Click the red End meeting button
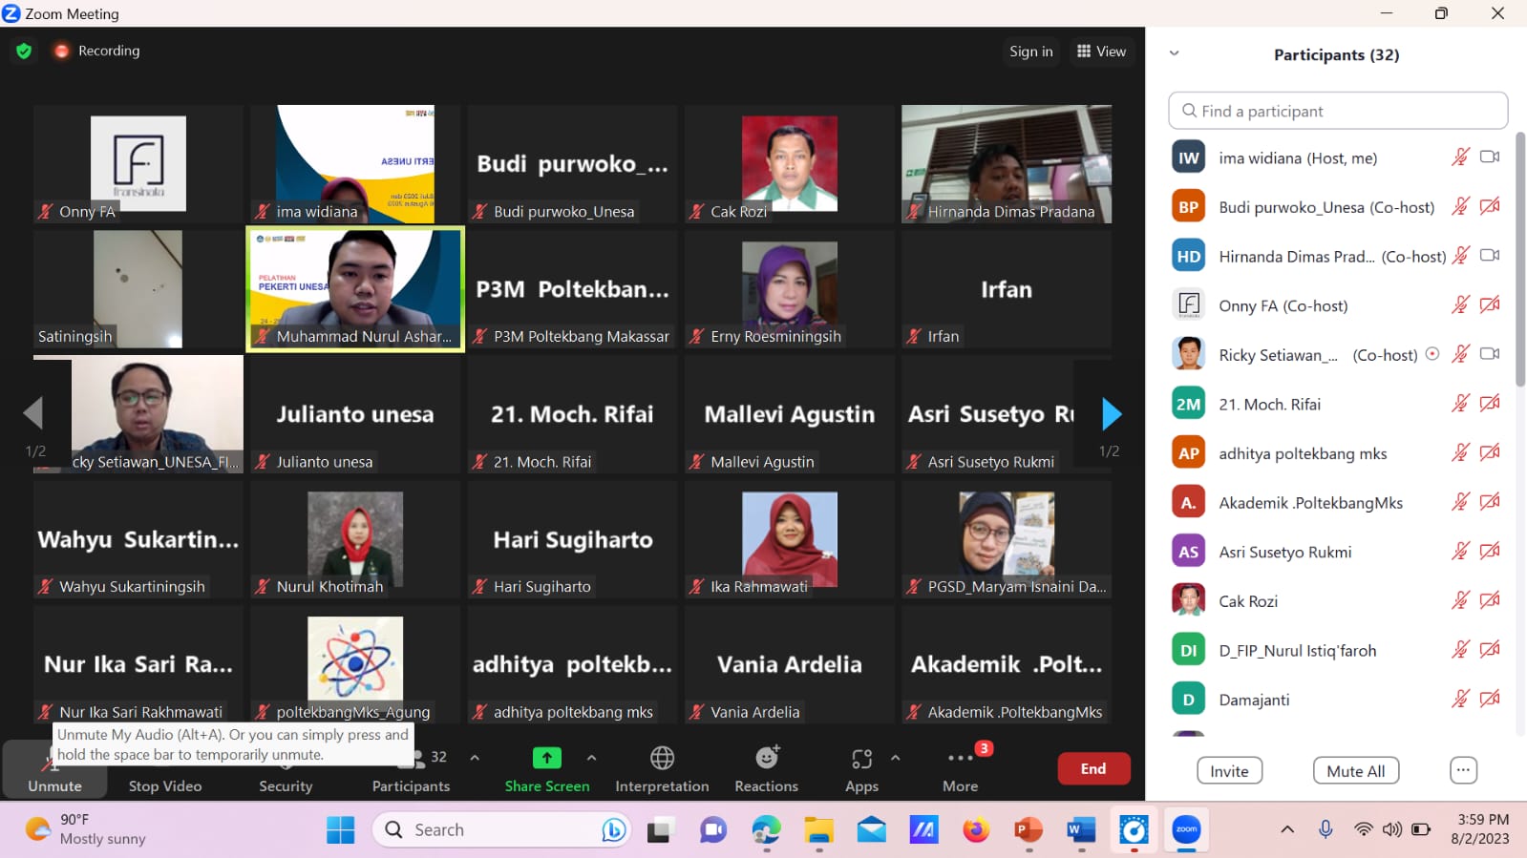Screen dimensions: 1527x858 pyautogui.click(x=1093, y=768)
